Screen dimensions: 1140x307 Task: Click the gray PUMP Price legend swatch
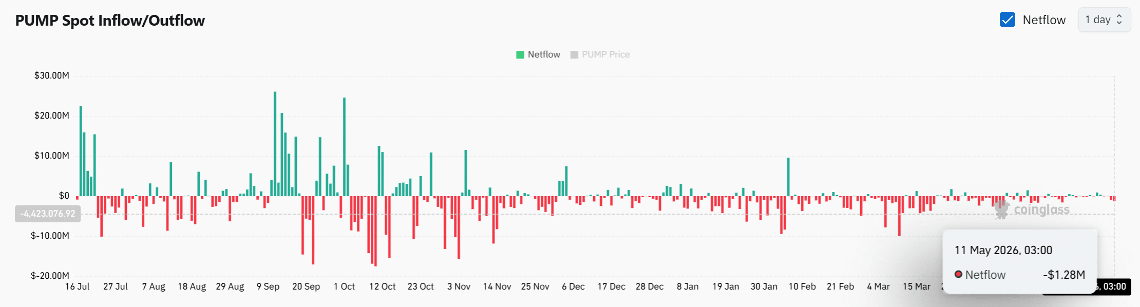575,54
